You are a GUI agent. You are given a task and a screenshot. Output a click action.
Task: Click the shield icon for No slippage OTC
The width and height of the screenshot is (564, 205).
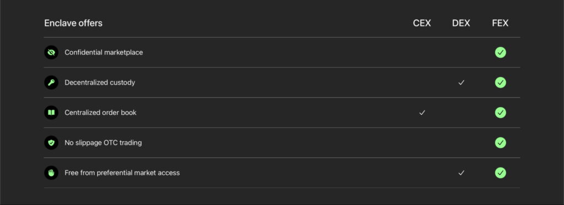(x=51, y=143)
